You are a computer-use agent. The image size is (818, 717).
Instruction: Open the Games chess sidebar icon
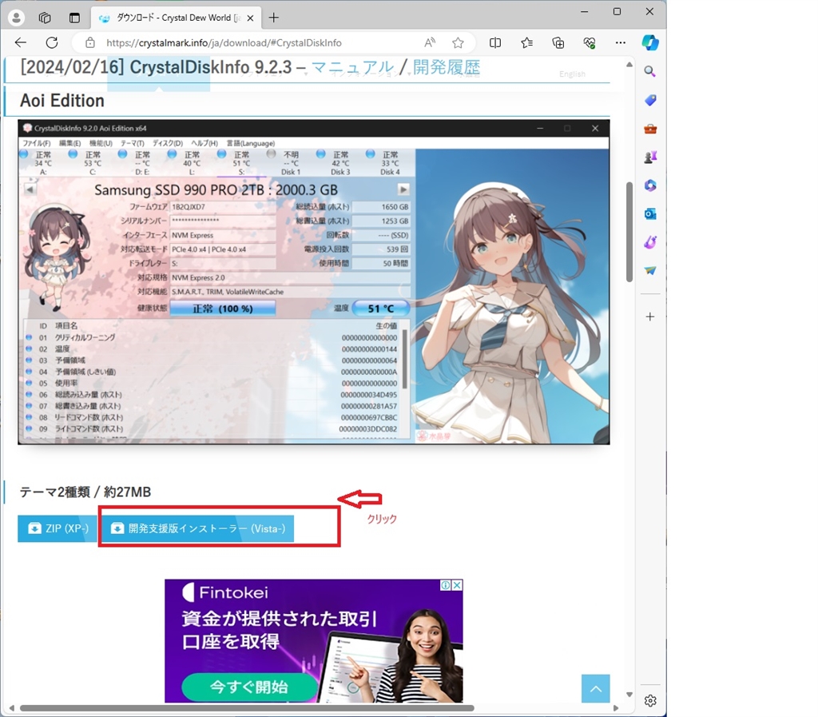coord(650,157)
